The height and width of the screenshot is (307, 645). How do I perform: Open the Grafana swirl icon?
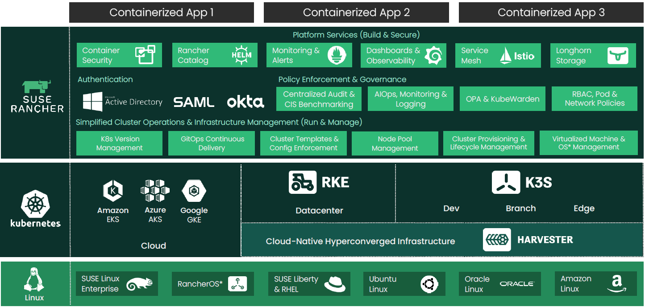pos(433,55)
